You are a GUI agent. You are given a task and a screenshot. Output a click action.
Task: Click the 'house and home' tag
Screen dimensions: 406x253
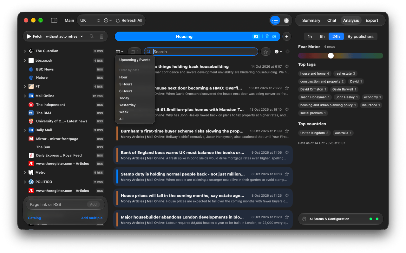(315, 73)
